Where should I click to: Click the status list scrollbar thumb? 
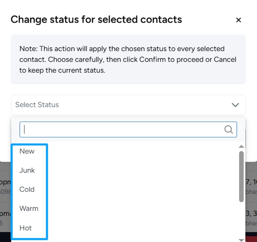click(241, 177)
